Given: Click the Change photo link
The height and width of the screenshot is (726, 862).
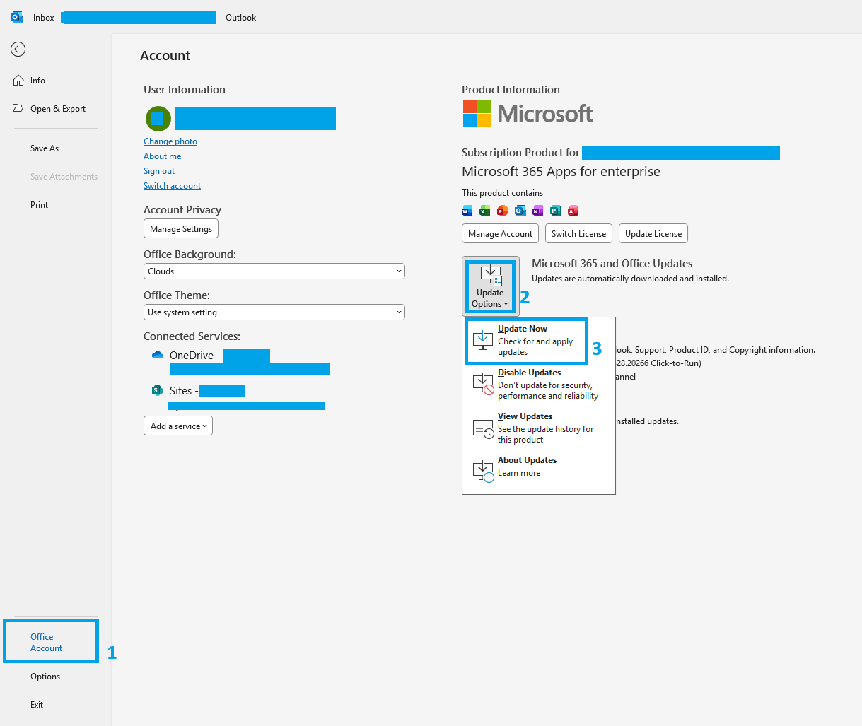Looking at the screenshot, I should (x=170, y=141).
